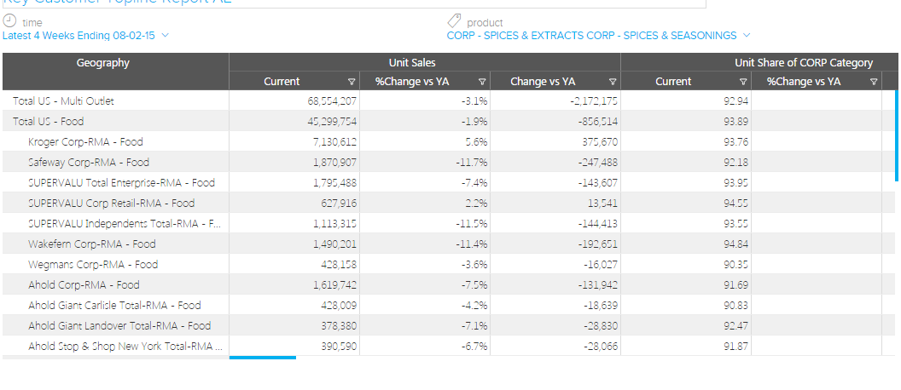This screenshot has height=390, width=901.
Task: Open filter icon on Change vs YA column
Action: (613, 82)
